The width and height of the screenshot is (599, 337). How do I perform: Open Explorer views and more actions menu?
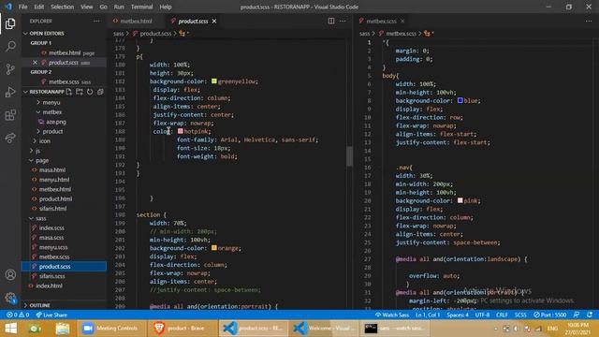tap(96, 21)
